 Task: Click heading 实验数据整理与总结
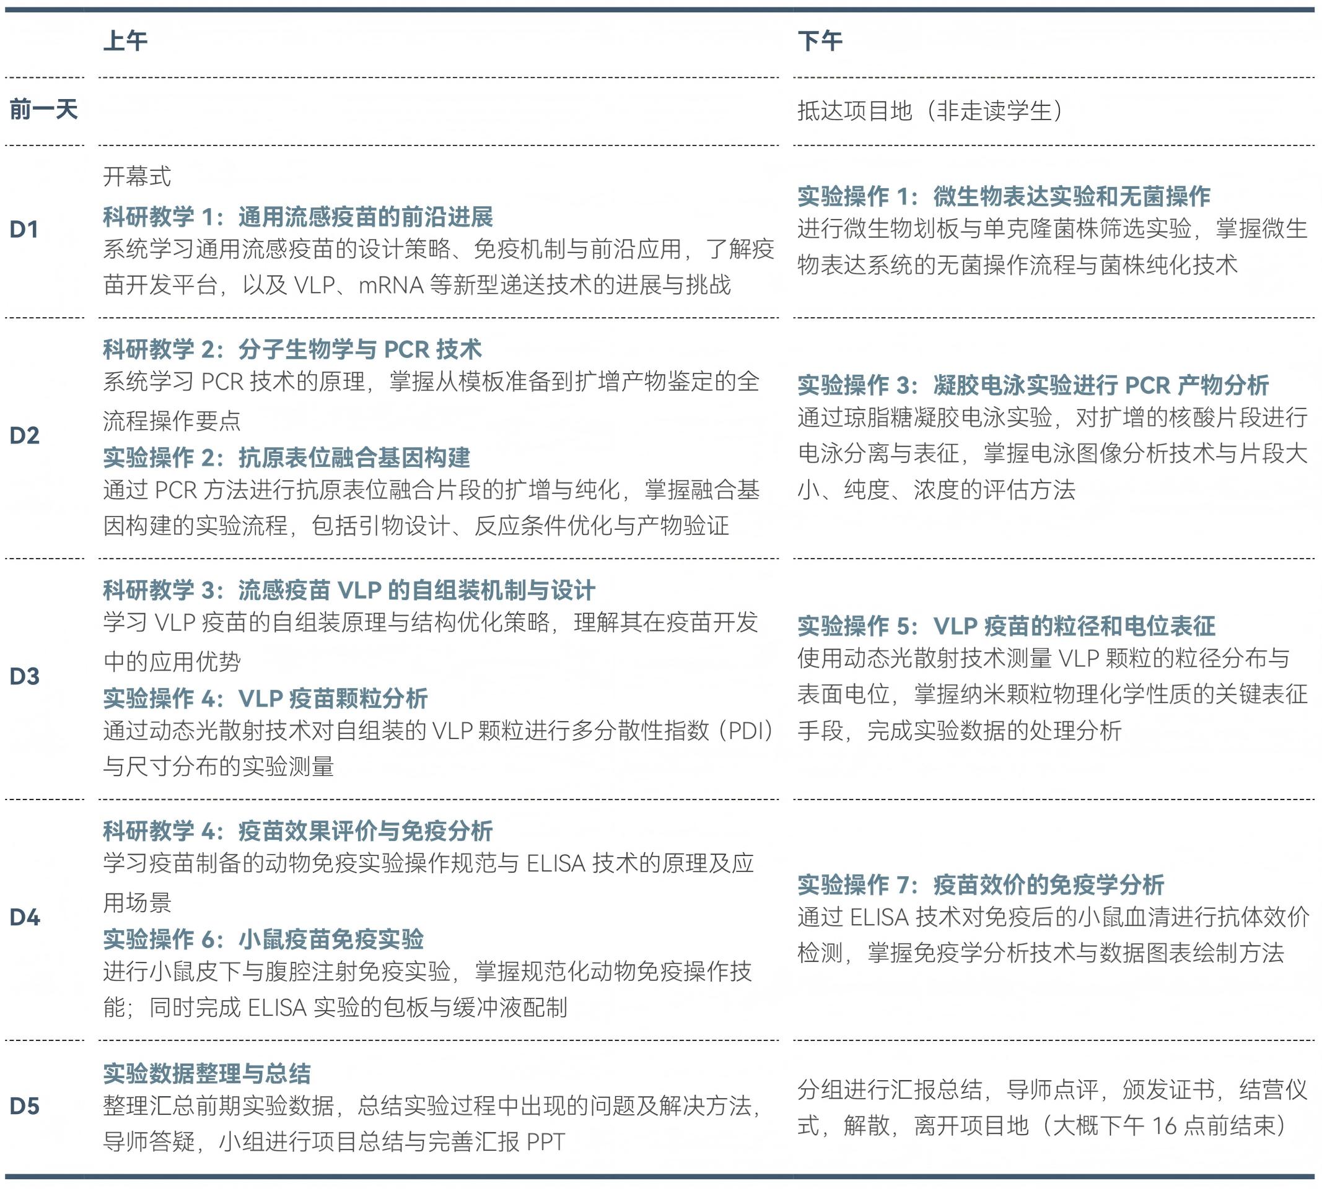point(206,1073)
